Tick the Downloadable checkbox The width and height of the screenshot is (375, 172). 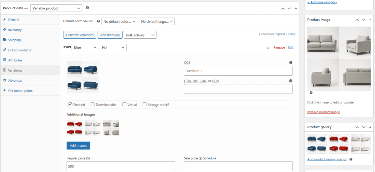click(x=93, y=104)
